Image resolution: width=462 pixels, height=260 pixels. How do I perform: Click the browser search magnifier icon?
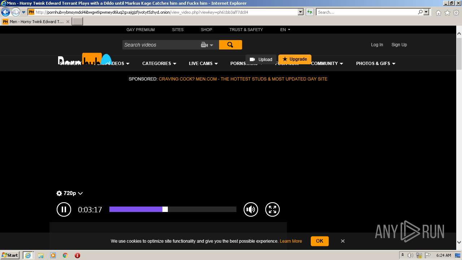(420, 12)
